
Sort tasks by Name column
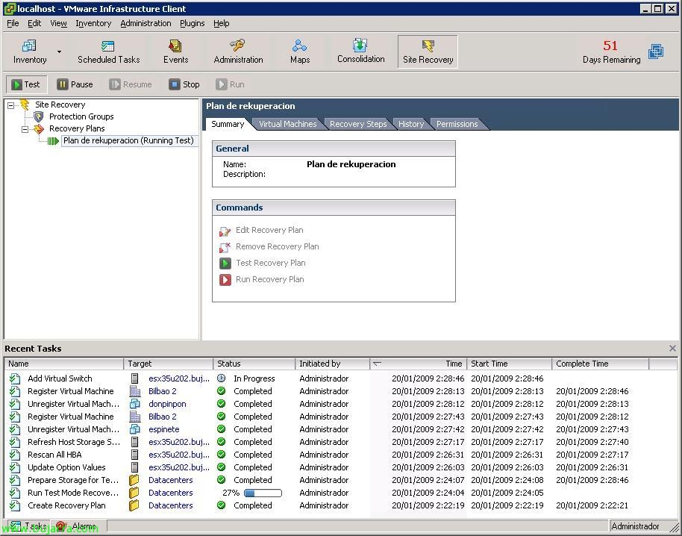(x=64, y=364)
